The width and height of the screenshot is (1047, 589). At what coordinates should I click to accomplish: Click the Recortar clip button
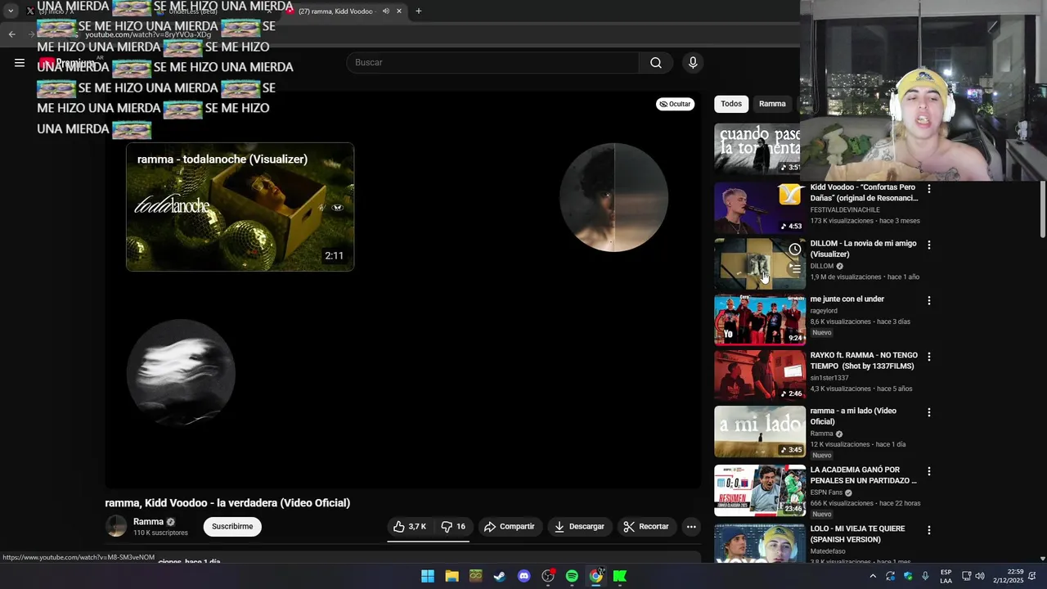tap(645, 527)
